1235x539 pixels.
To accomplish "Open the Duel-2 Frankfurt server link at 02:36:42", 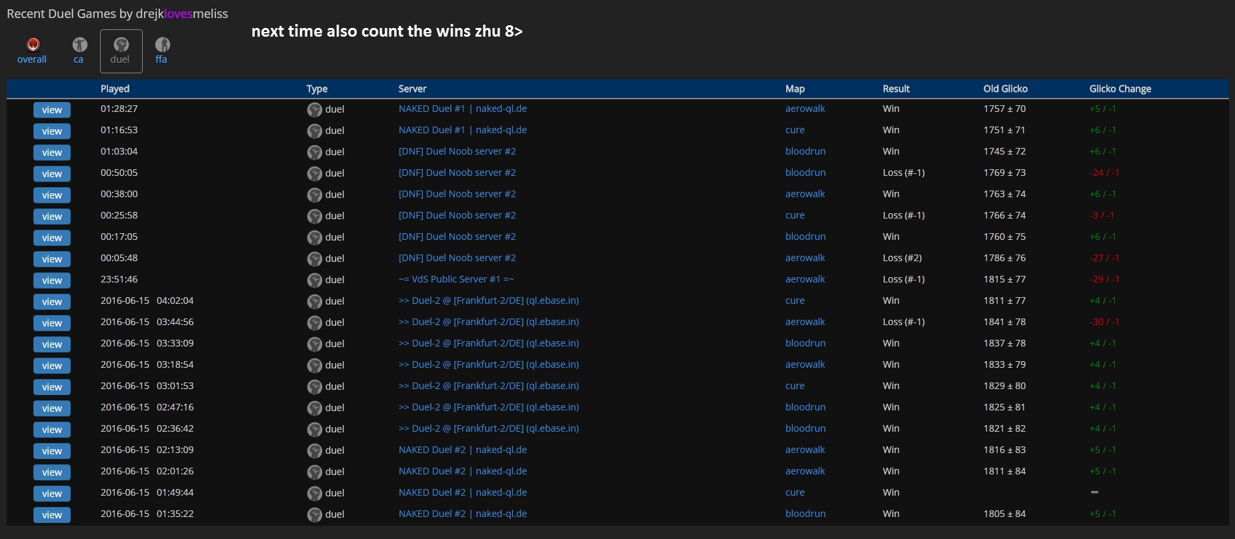I will click(488, 428).
